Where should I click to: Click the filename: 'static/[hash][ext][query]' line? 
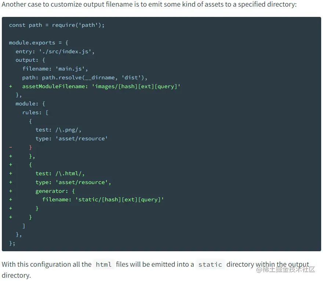(x=103, y=199)
